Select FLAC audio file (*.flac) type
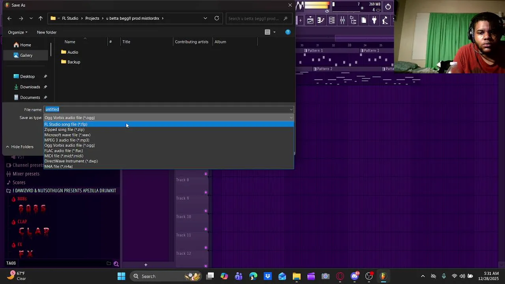This screenshot has height=284, width=505. [x=169, y=151]
